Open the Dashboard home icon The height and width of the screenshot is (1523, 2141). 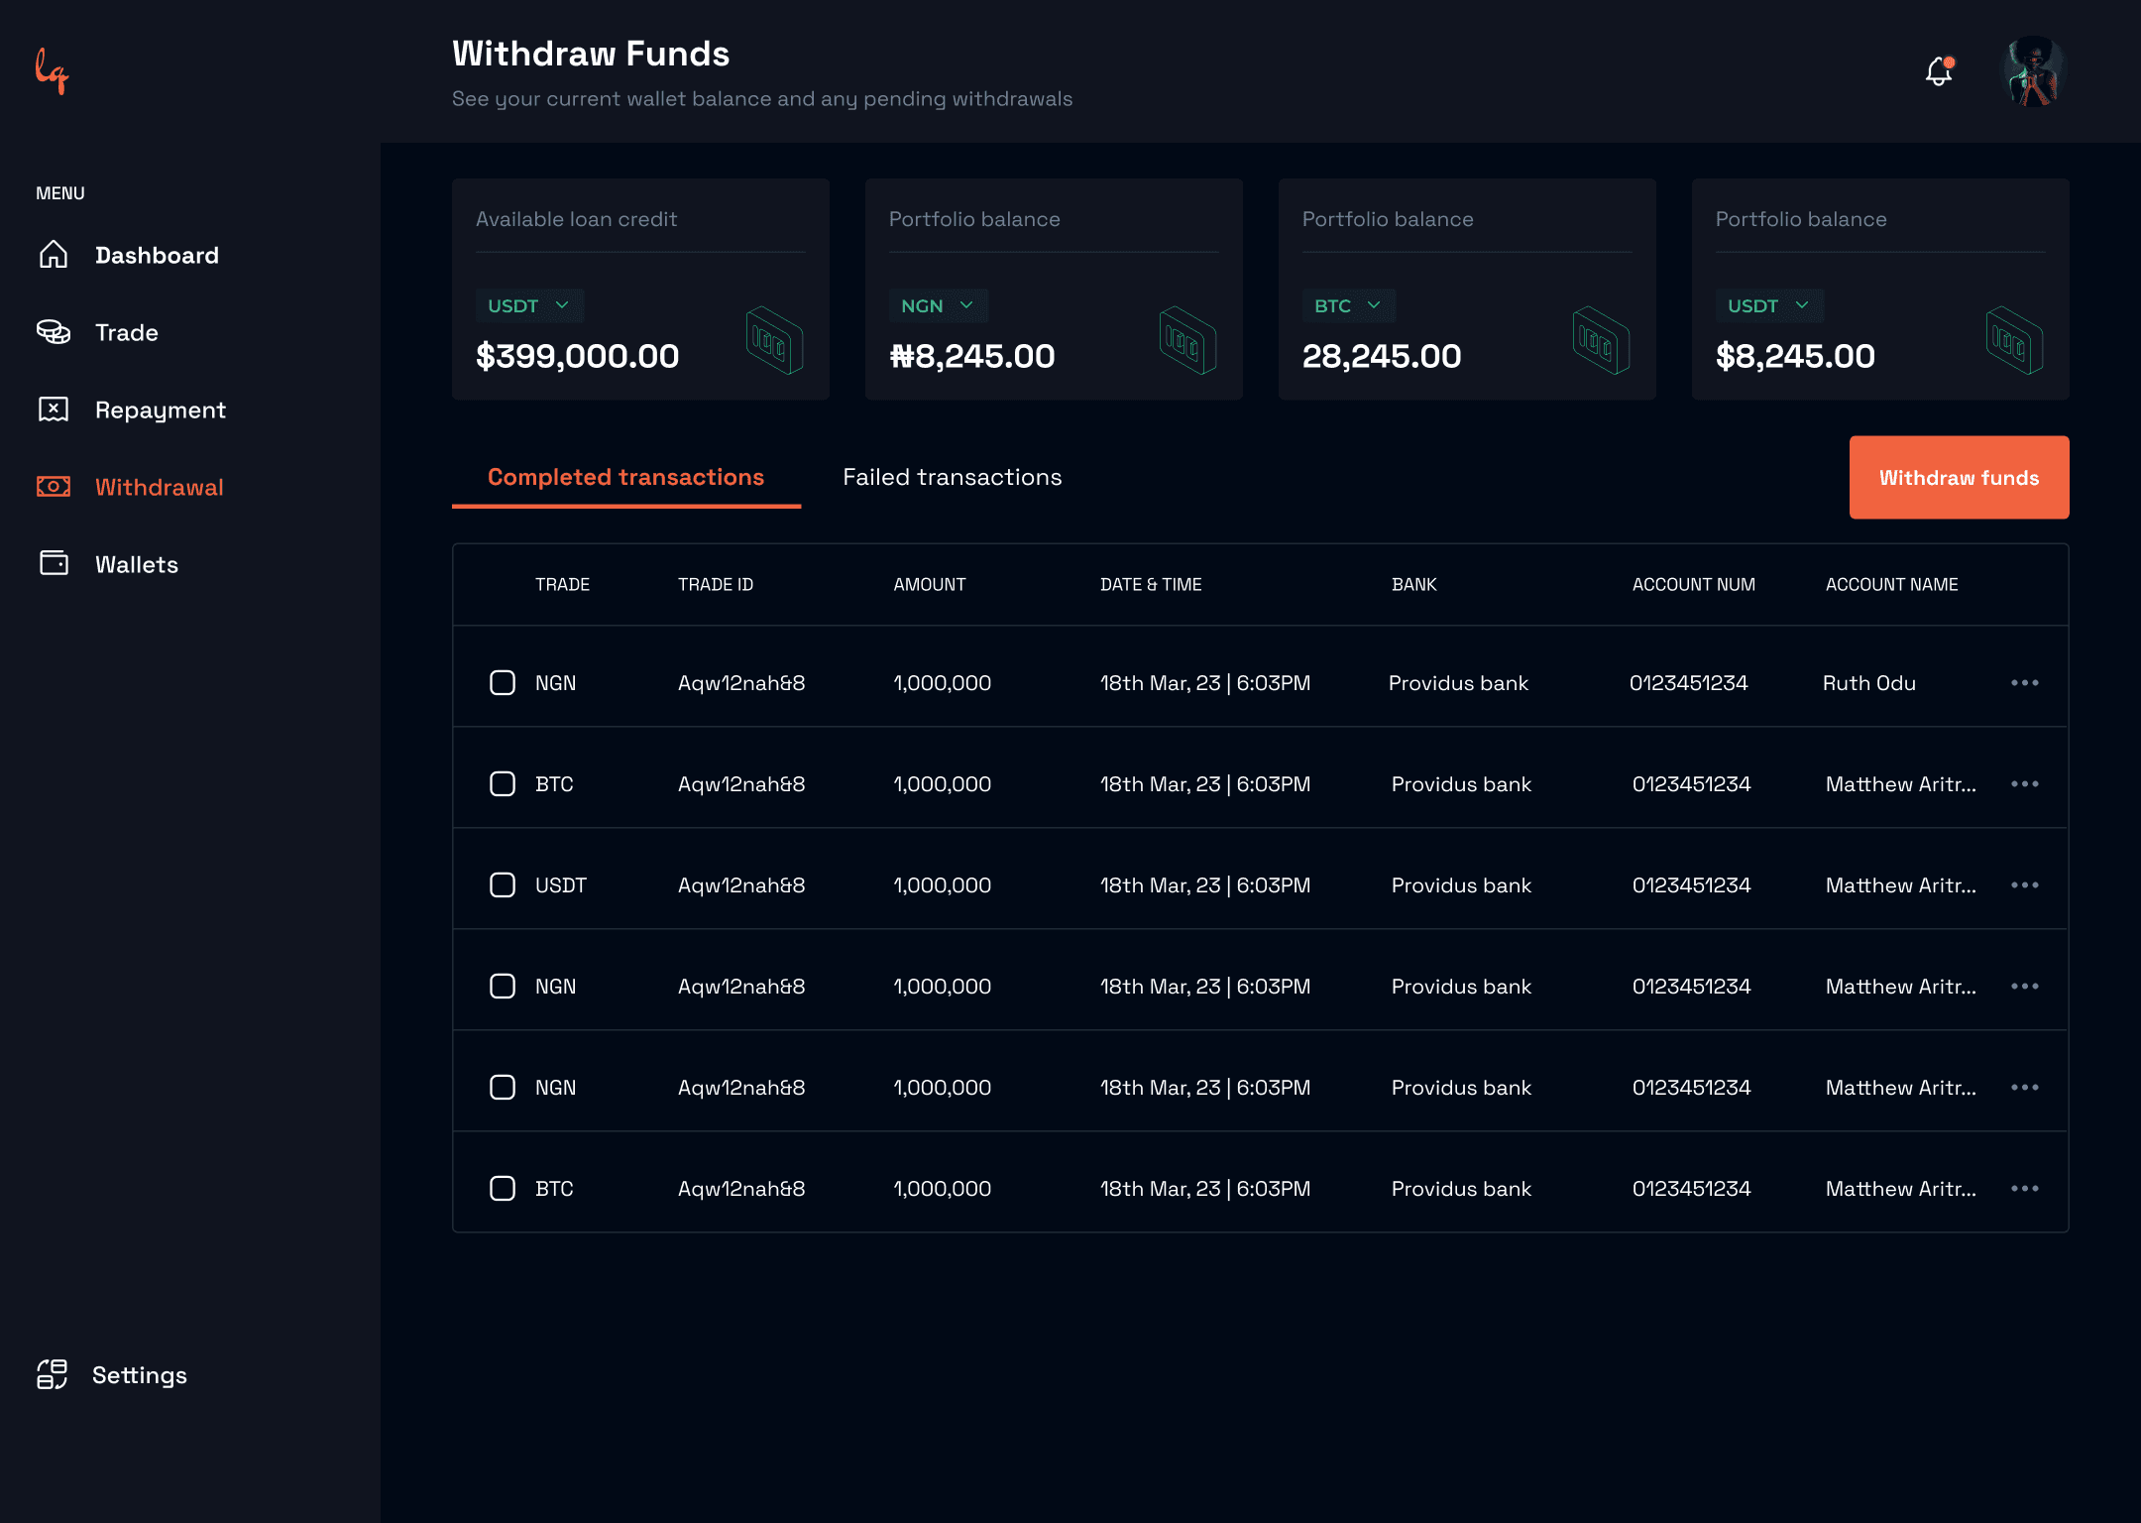(x=54, y=255)
